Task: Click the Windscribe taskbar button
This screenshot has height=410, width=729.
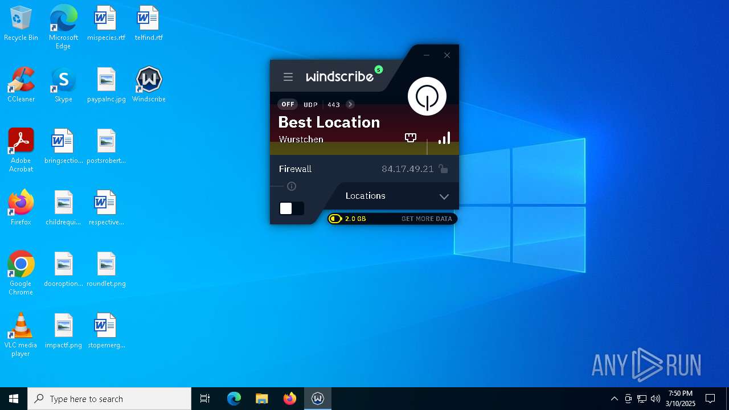Action: pyautogui.click(x=318, y=399)
